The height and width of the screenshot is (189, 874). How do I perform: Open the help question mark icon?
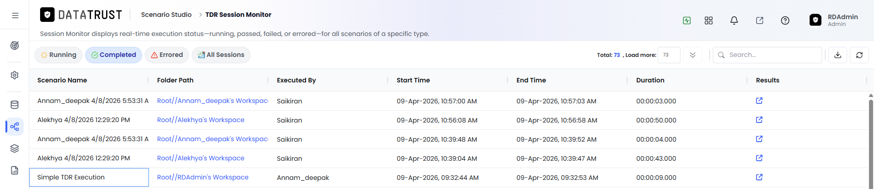pos(785,20)
